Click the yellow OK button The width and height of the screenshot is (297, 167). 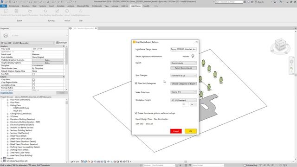(191, 131)
